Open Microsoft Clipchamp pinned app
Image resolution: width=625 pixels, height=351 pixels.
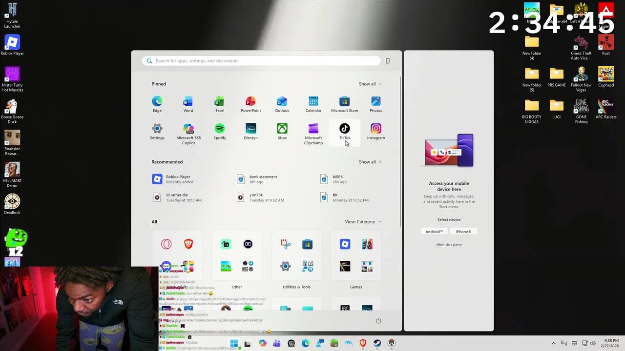[x=313, y=134]
